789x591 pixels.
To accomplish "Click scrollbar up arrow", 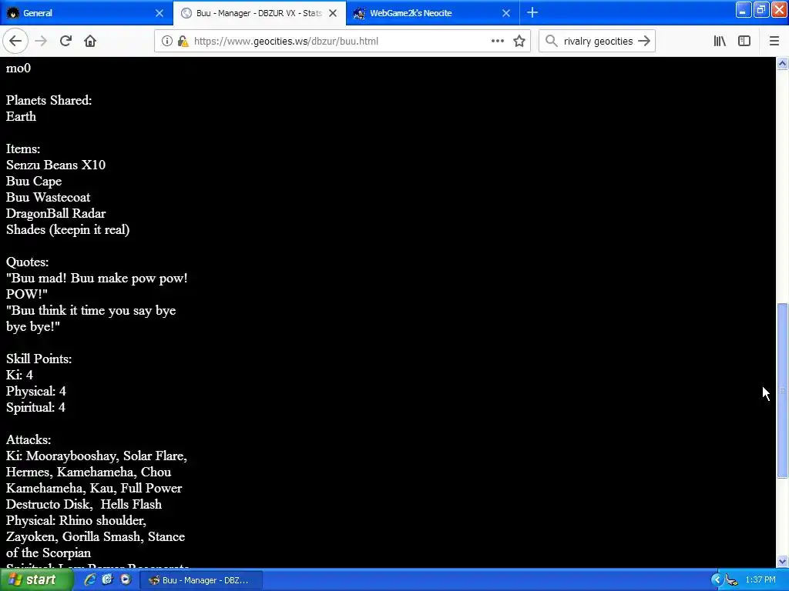I will click(x=782, y=63).
